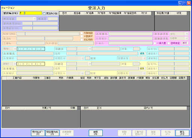Toggle the 受注キャンセル checkbox
The width and height of the screenshot is (192, 138).
pyautogui.click(x=44, y=13)
